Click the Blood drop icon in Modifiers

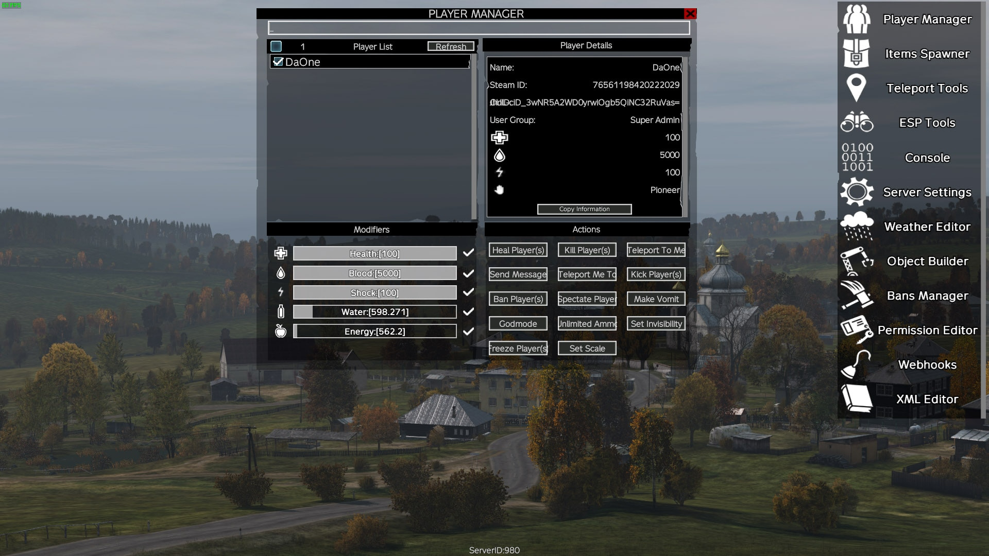click(281, 273)
